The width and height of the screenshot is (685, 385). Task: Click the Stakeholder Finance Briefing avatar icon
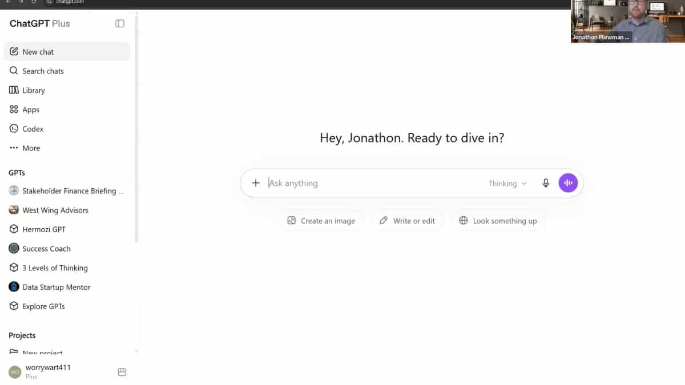14,191
